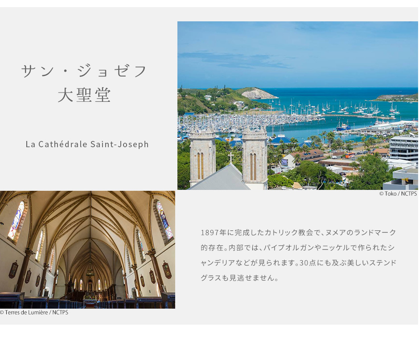
Task: Click the white cliff headland in photo
Action: (259, 94)
